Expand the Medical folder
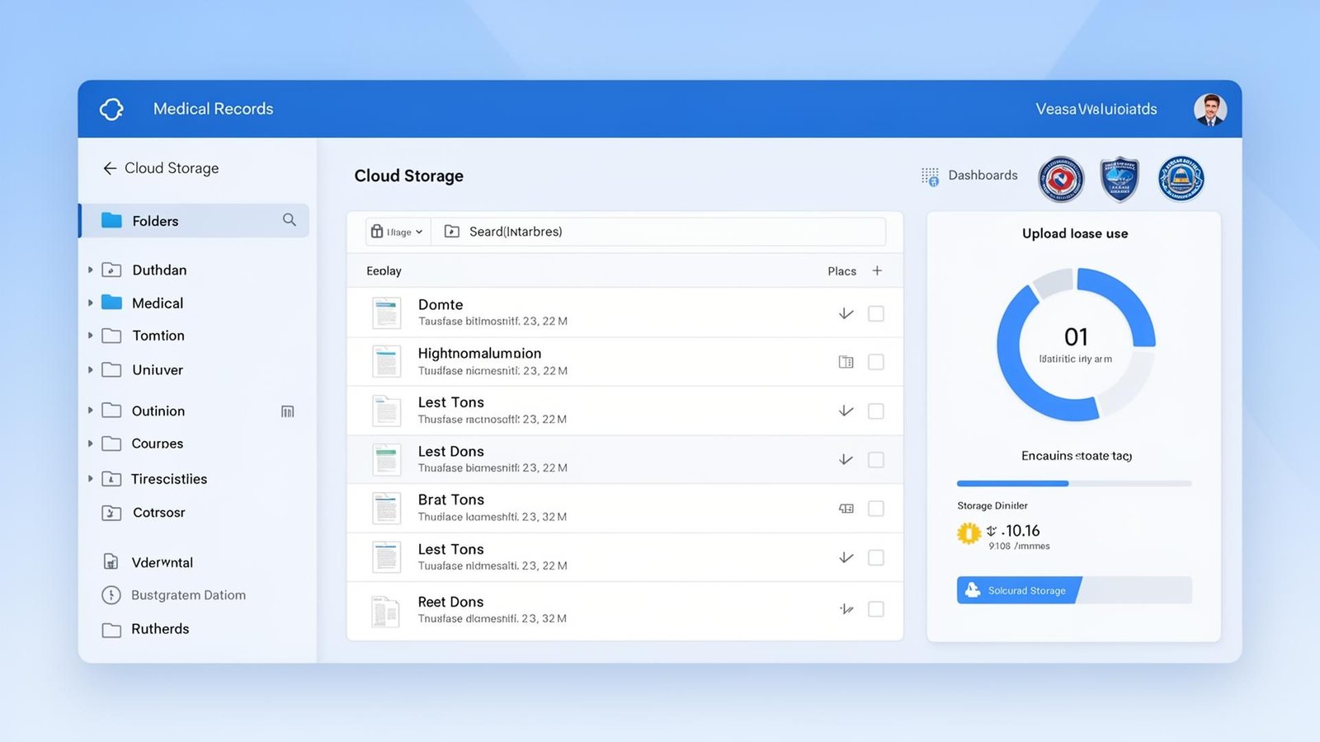Image resolution: width=1320 pixels, height=742 pixels. (91, 303)
